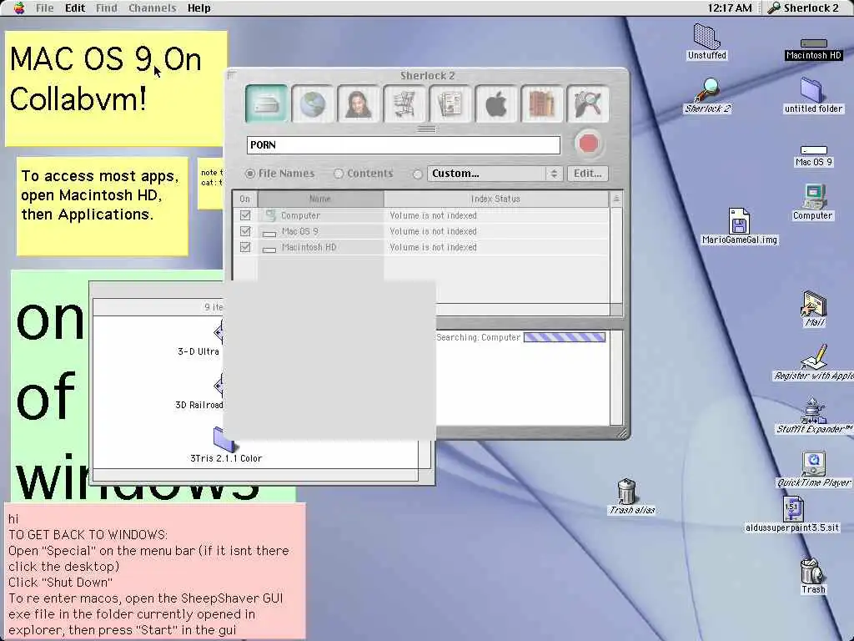Select the Sherlock 2 desktop alias icon
Image resolution: width=854 pixels, height=641 pixels.
[x=707, y=95]
